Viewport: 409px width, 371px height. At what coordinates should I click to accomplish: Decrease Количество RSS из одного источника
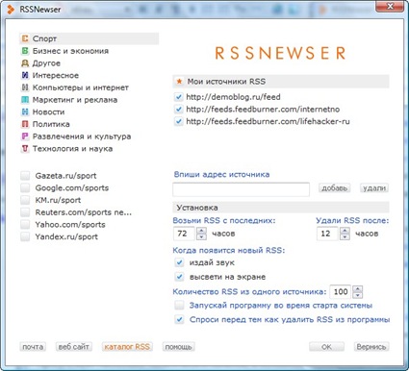pyautogui.click(x=358, y=295)
